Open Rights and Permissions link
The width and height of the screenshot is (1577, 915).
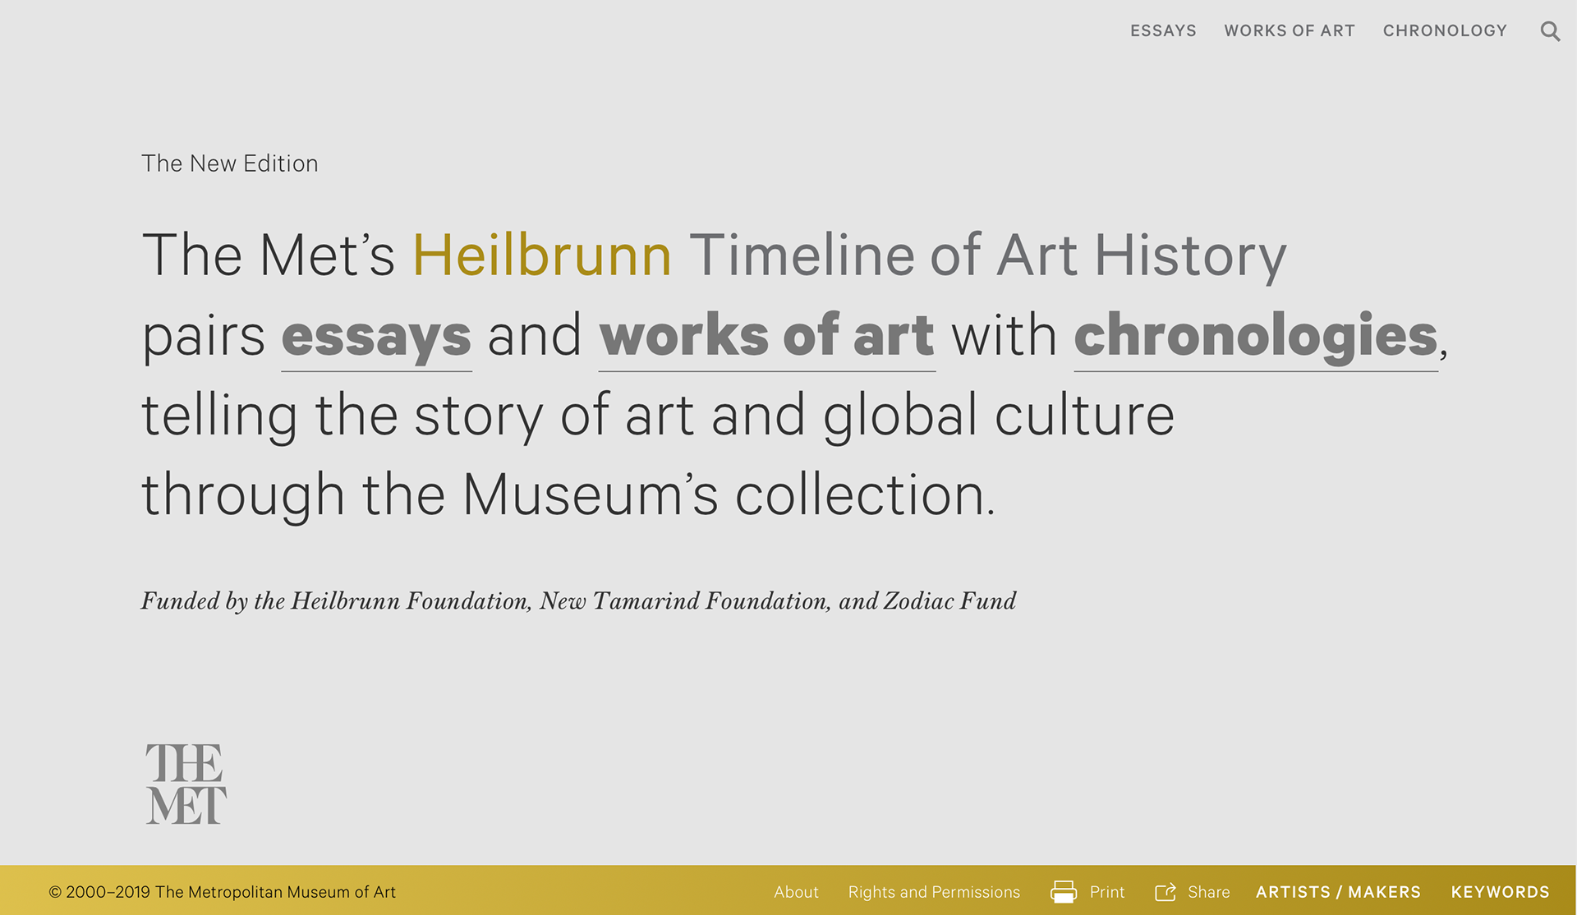click(934, 892)
